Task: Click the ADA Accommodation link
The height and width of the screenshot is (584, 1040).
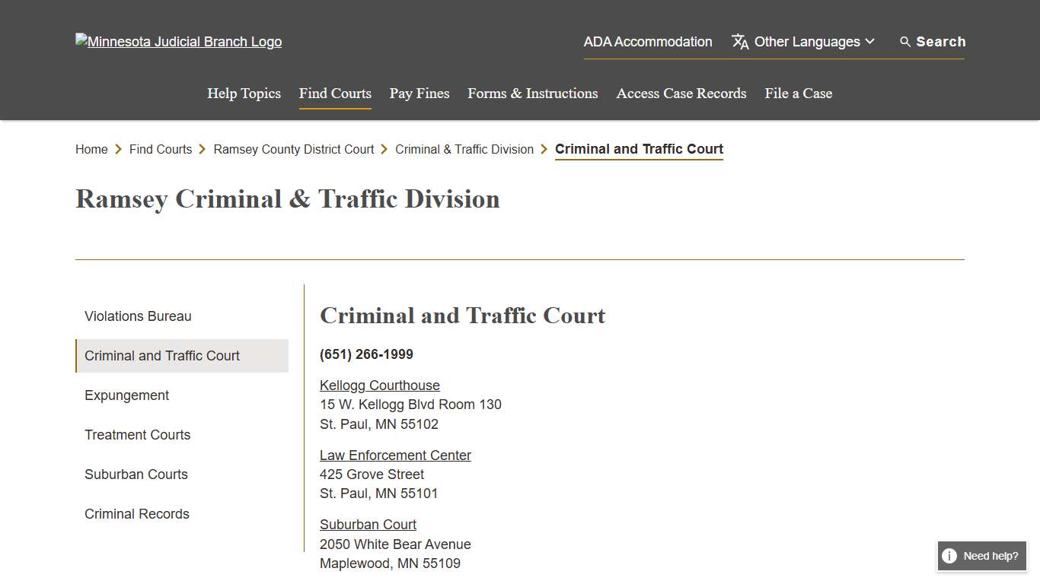Action: 648,42
